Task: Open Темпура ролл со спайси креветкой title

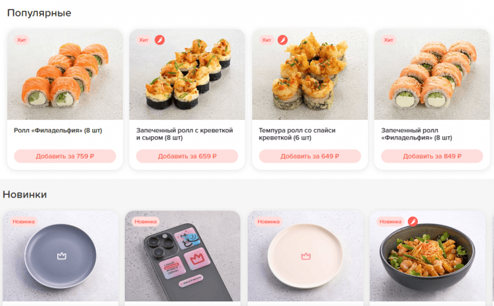Action: 297,134
